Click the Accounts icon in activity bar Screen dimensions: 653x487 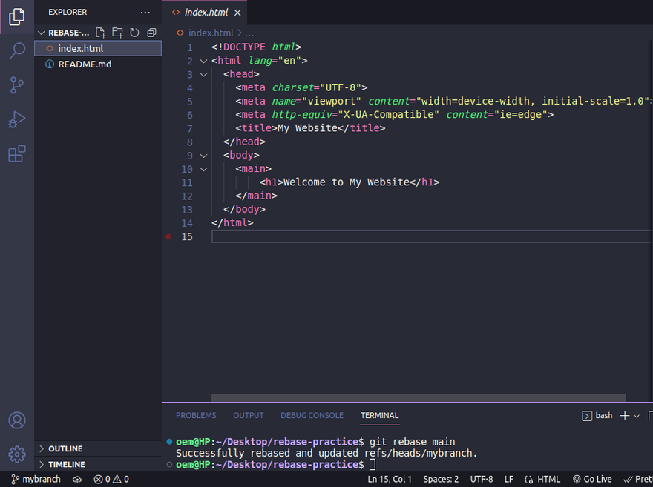tap(16, 420)
